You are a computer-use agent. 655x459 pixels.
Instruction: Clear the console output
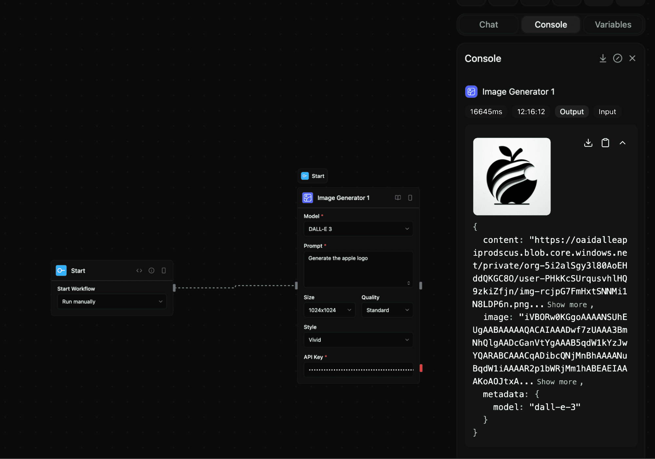coord(618,58)
